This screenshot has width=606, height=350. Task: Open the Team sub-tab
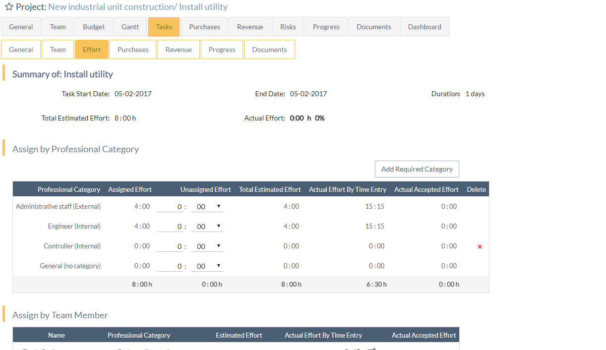pyautogui.click(x=58, y=49)
